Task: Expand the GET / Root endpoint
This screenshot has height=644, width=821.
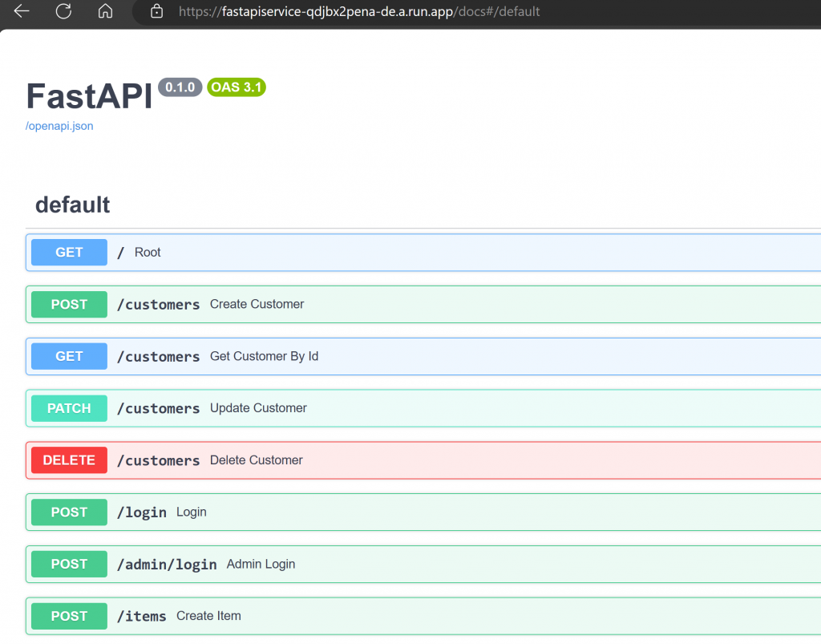Action: pos(423,253)
